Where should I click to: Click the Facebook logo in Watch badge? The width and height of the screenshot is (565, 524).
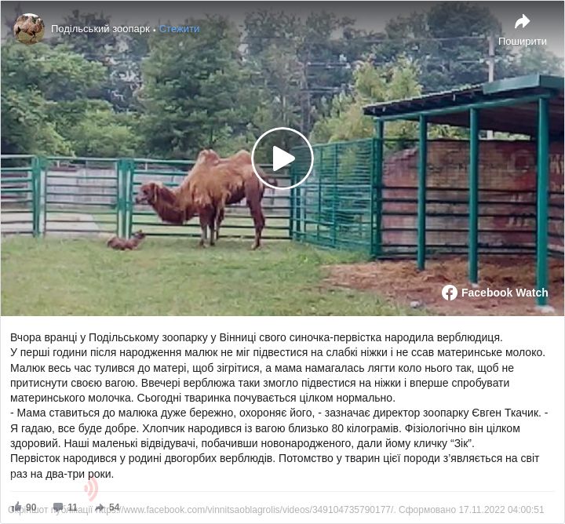(x=450, y=293)
